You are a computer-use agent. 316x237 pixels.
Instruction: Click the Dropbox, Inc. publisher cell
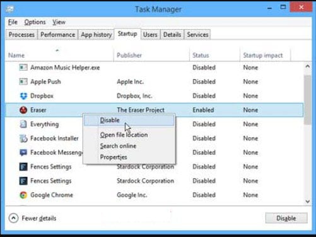(134, 96)
